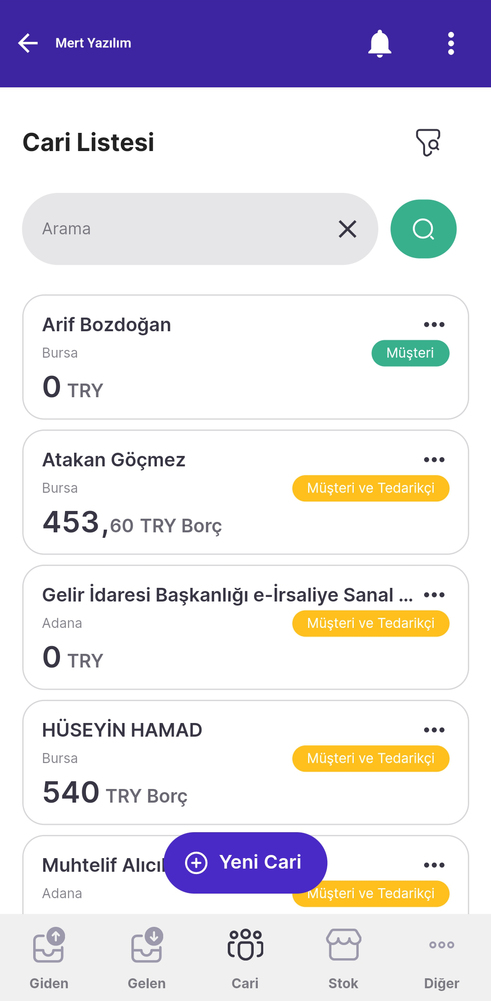The height and width of the screenshot is (1001, 491).
Task: Open notifications bell
Action: pos(380,44)
